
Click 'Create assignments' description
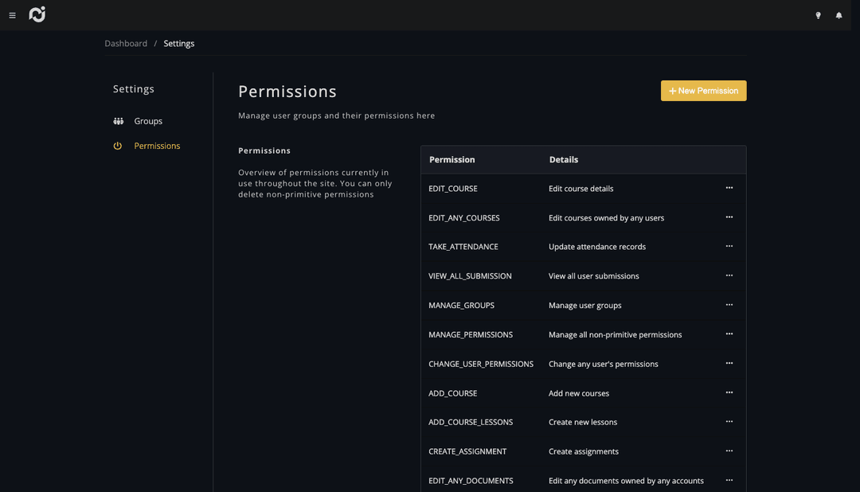(x=584, y=451)
